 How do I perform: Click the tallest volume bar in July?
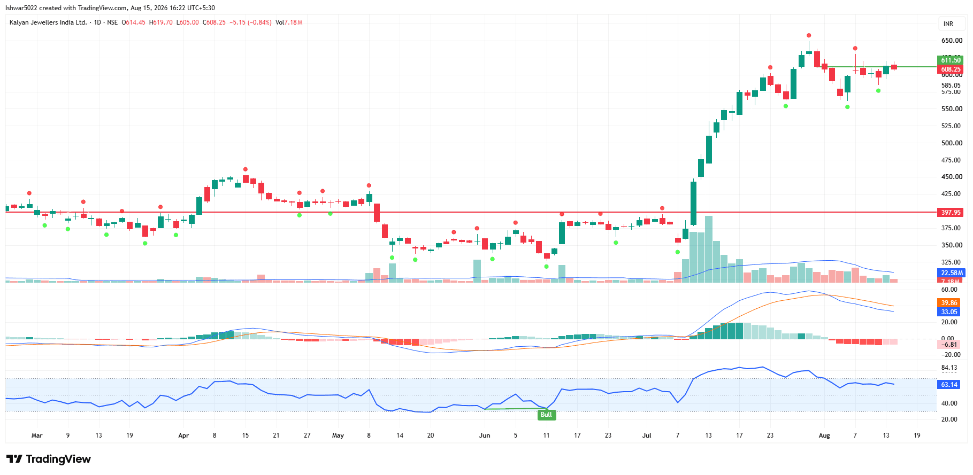709,249
